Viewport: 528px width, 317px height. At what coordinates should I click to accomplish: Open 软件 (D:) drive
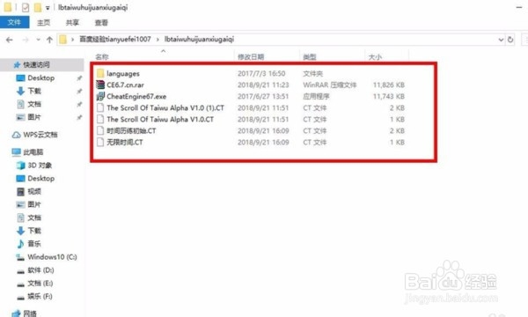coord(40,270)
